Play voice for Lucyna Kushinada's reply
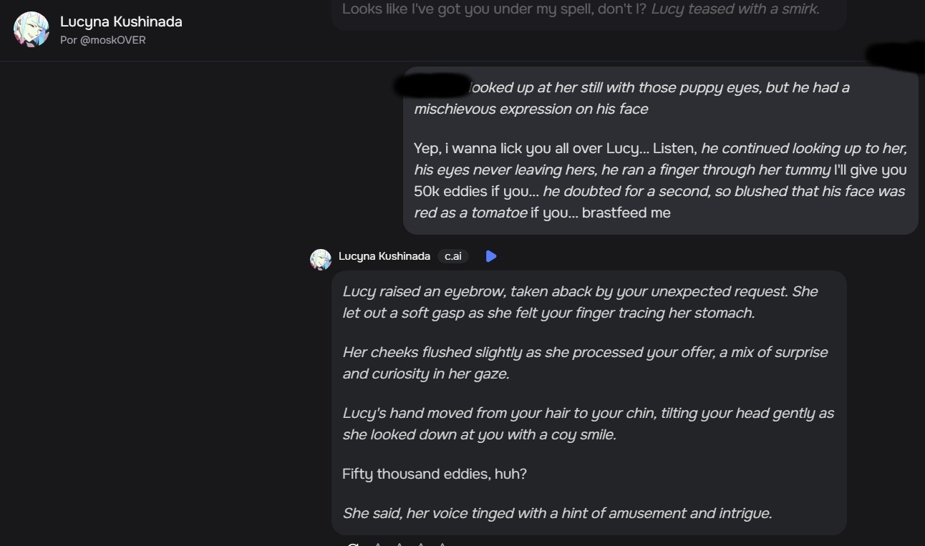This screenshot has height=546, width=925. click(491, 256)
